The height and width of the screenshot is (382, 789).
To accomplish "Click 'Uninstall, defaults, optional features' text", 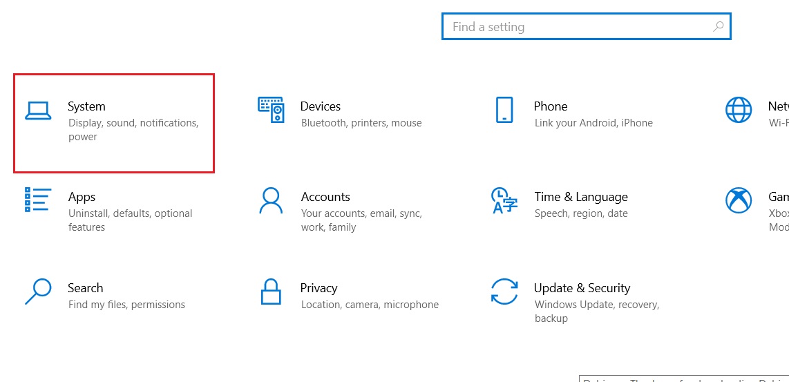I will [131, 220].
